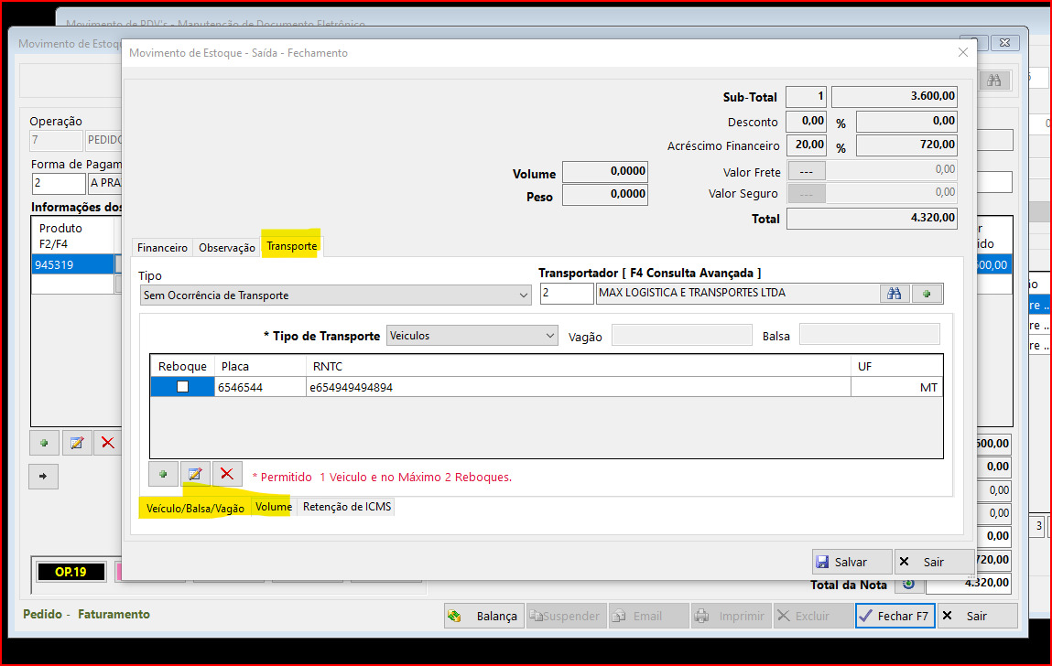This screenshot has width=1052, height=666.
Task: Click the binoculars search icon for Transportador
Action: click(x=895, y=294)
